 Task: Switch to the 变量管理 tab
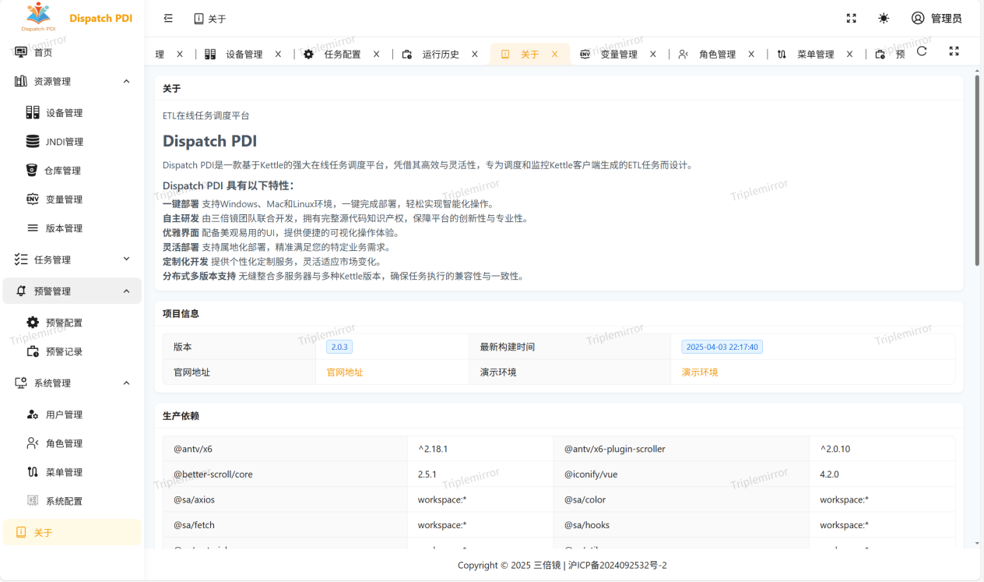tap(619, 55)
